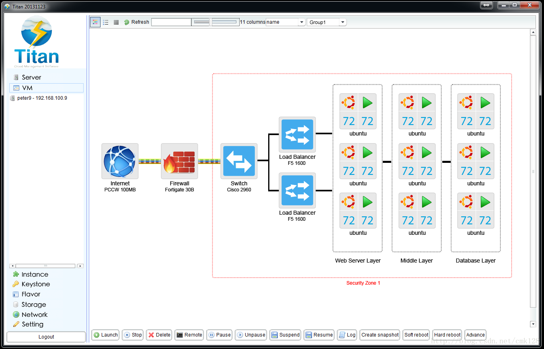Open the Advance options button
The image size is (544, 349).
(x=475, y=335)
